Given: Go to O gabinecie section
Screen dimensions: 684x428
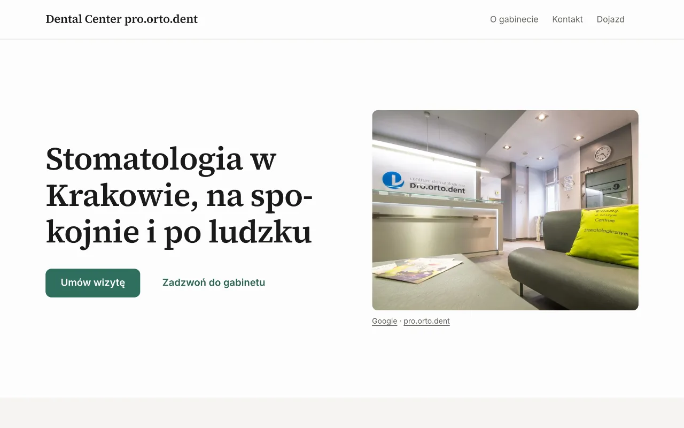Looking at the screenshot, I should coord(514,19).
